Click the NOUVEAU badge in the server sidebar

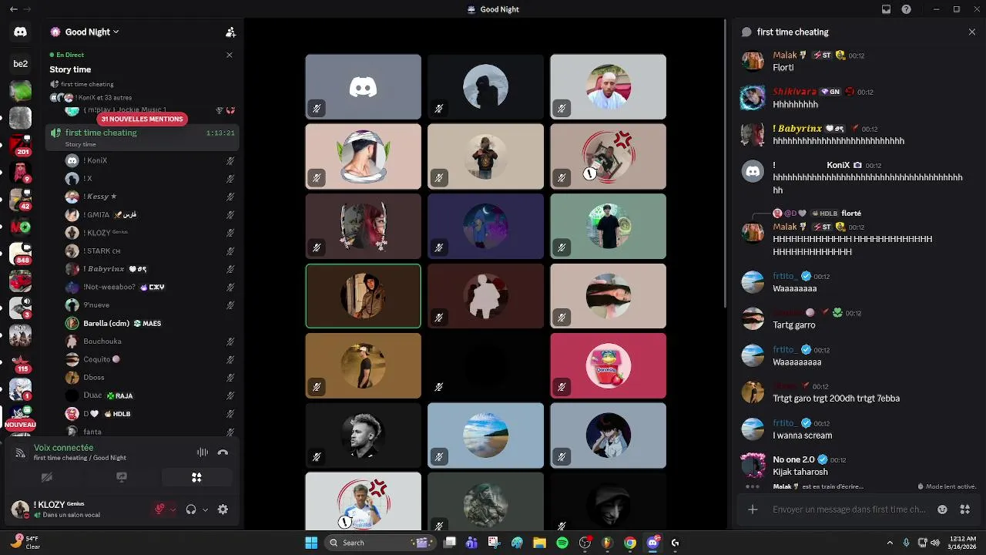[20, 425]
